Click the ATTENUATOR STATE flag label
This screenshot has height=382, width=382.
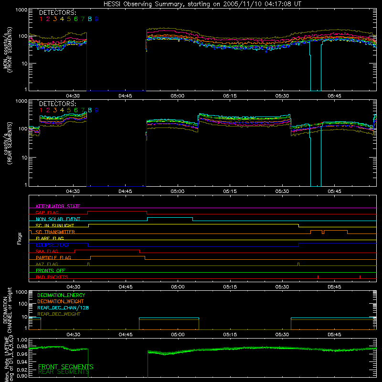pos(58,206)
